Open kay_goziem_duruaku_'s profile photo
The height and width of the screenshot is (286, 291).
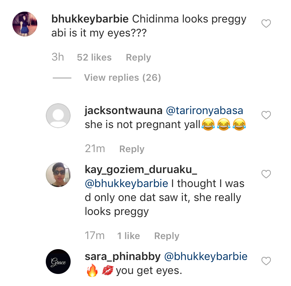[x=58, y=175]
